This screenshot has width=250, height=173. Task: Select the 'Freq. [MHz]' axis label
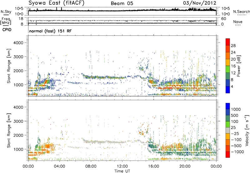click(6, 21)
